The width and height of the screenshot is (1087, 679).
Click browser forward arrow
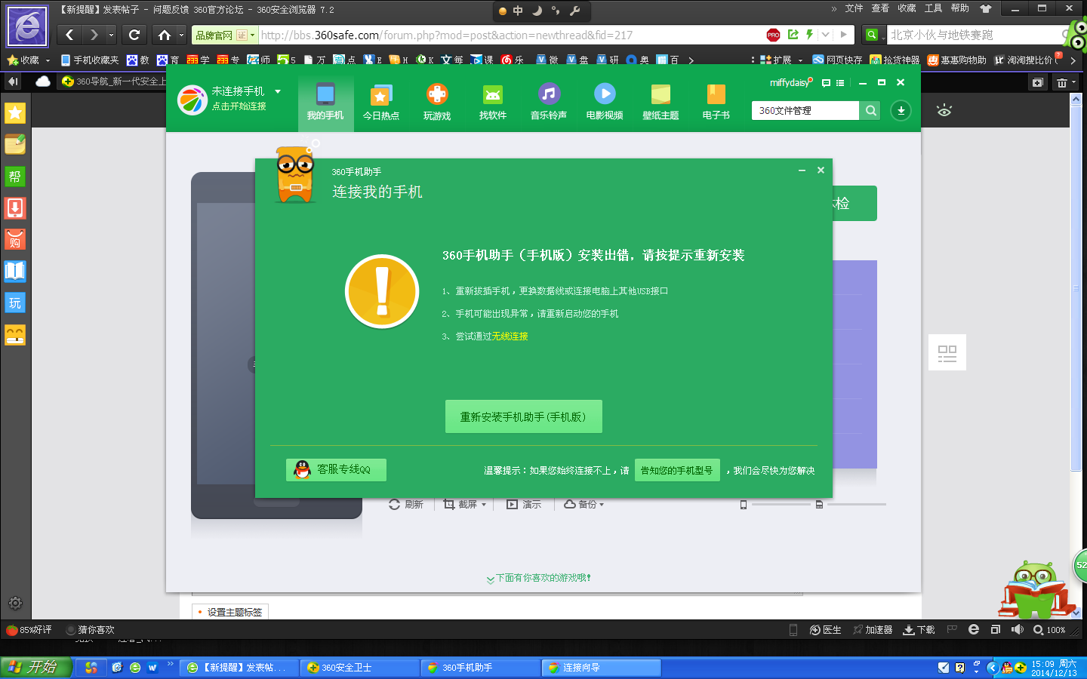click(x=94, y=35)
